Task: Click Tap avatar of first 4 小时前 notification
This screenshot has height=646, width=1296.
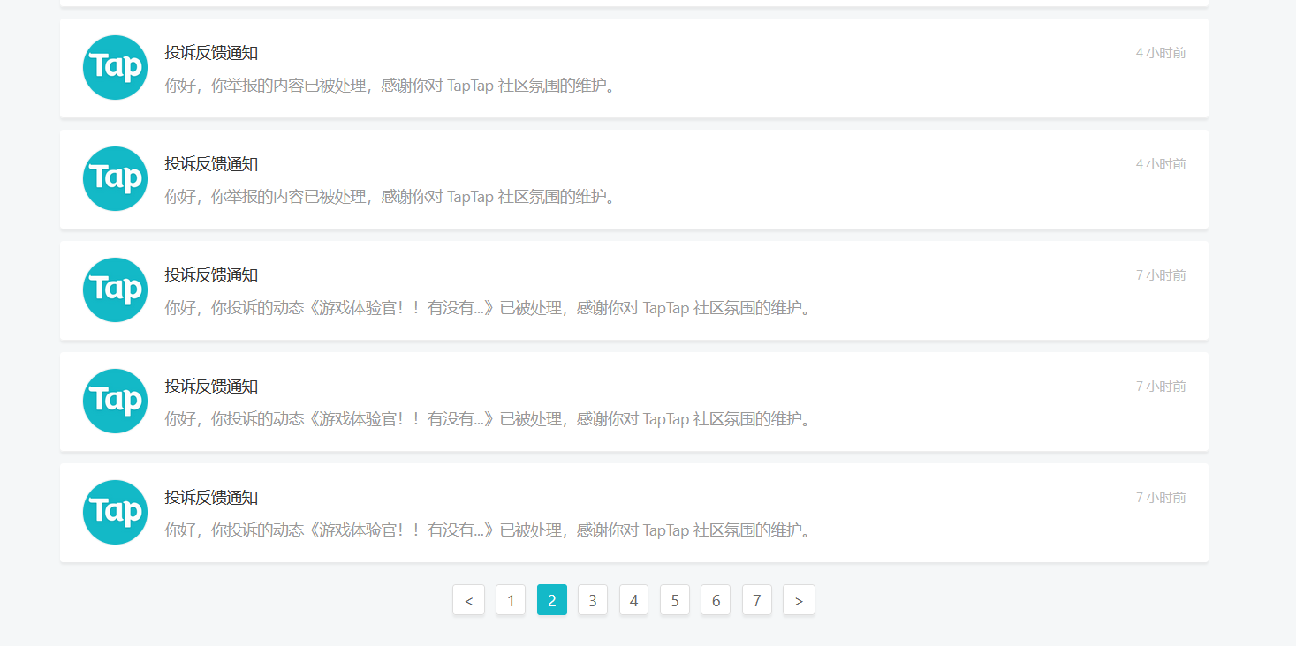Action: tap(115, 68)
